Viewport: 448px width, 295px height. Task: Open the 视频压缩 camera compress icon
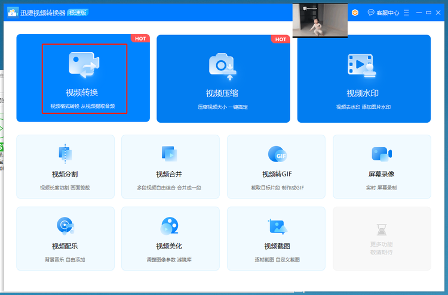click(x=223, y=66)
